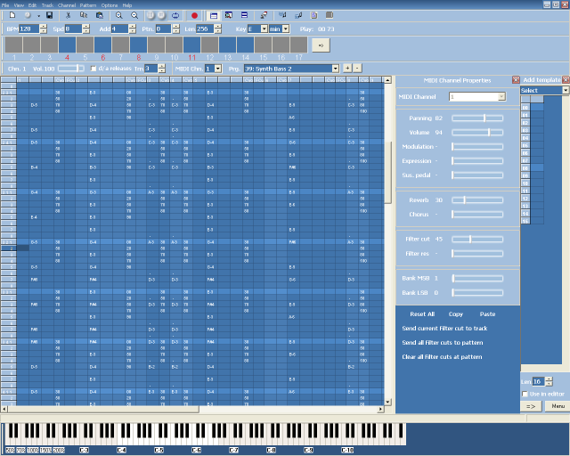Viewport: 570px width, 456px height.
Task: Toggle sequence block number 6
Action: click(x=102, y=45)
